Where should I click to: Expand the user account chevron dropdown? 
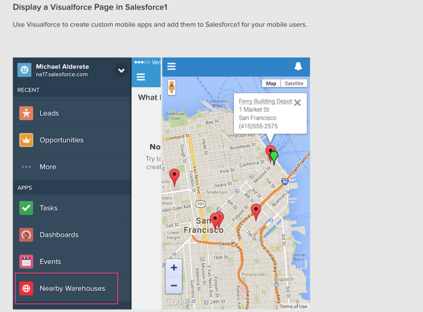(x=122, y=70)
